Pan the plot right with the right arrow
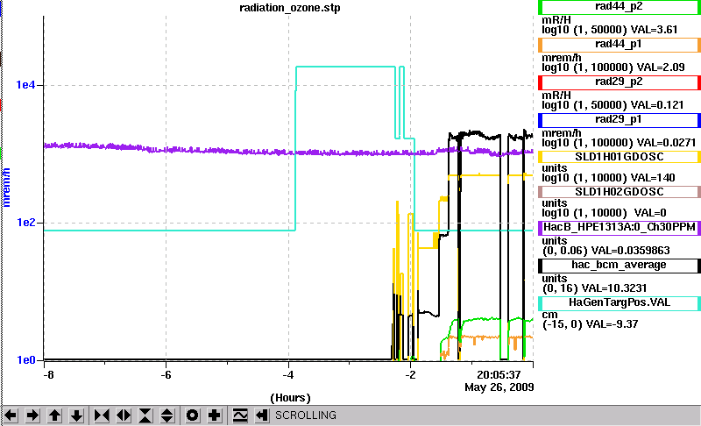 [x=32, y=415]
